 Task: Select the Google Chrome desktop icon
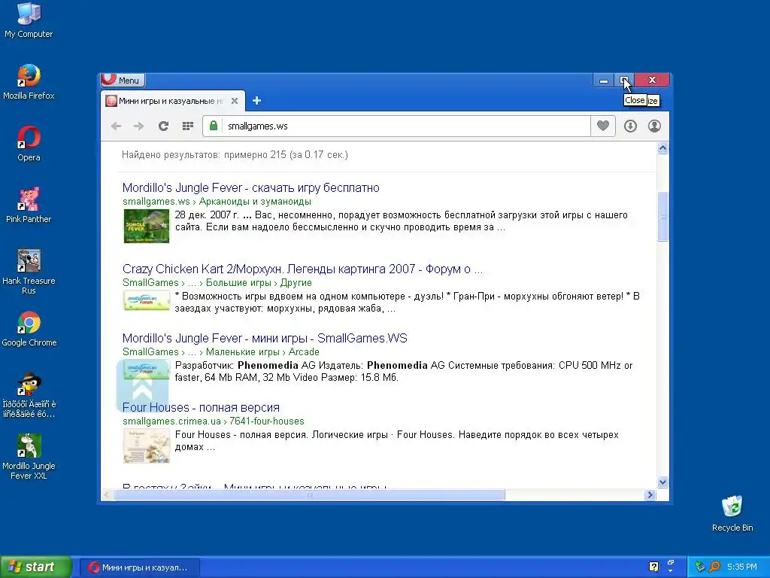coord(29,330)
